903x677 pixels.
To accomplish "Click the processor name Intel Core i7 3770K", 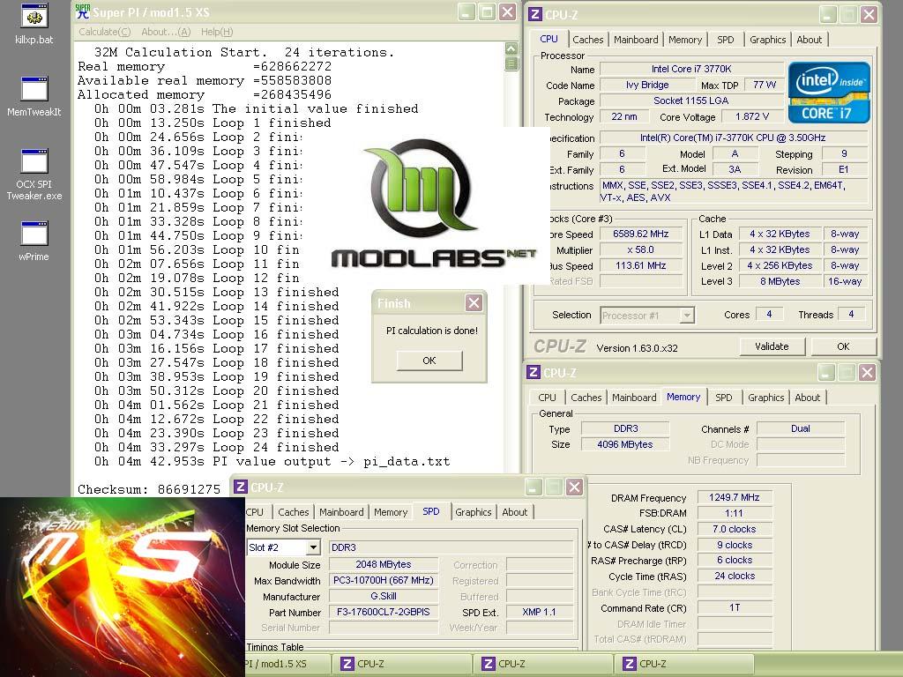I will [691, 69].
